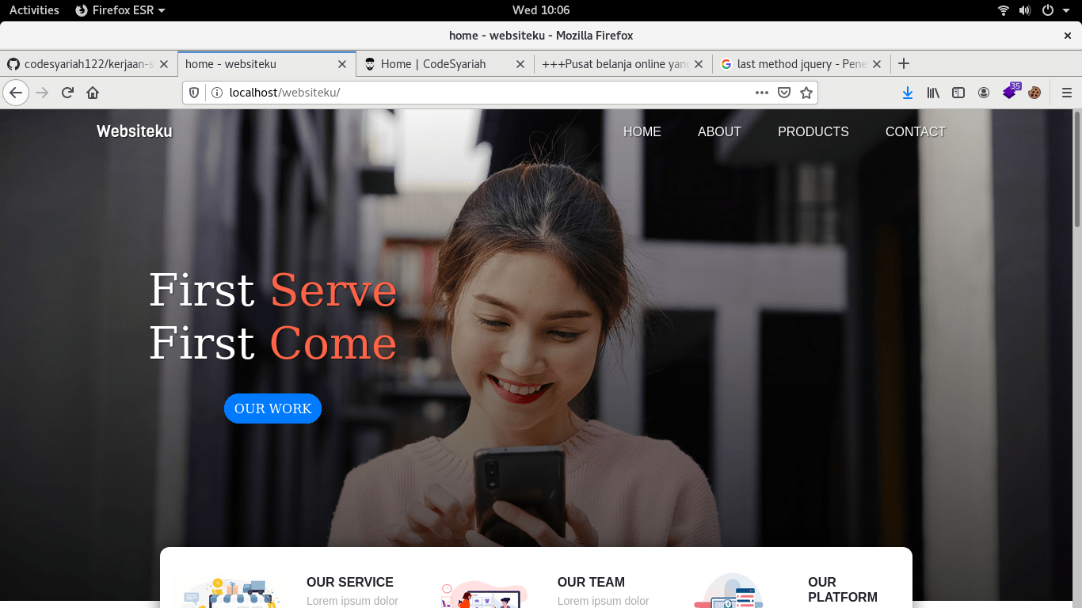Click the OUR WORK button
This screenshot has width=1082, height=608.
pyautogui.click(x=272, y=408)
